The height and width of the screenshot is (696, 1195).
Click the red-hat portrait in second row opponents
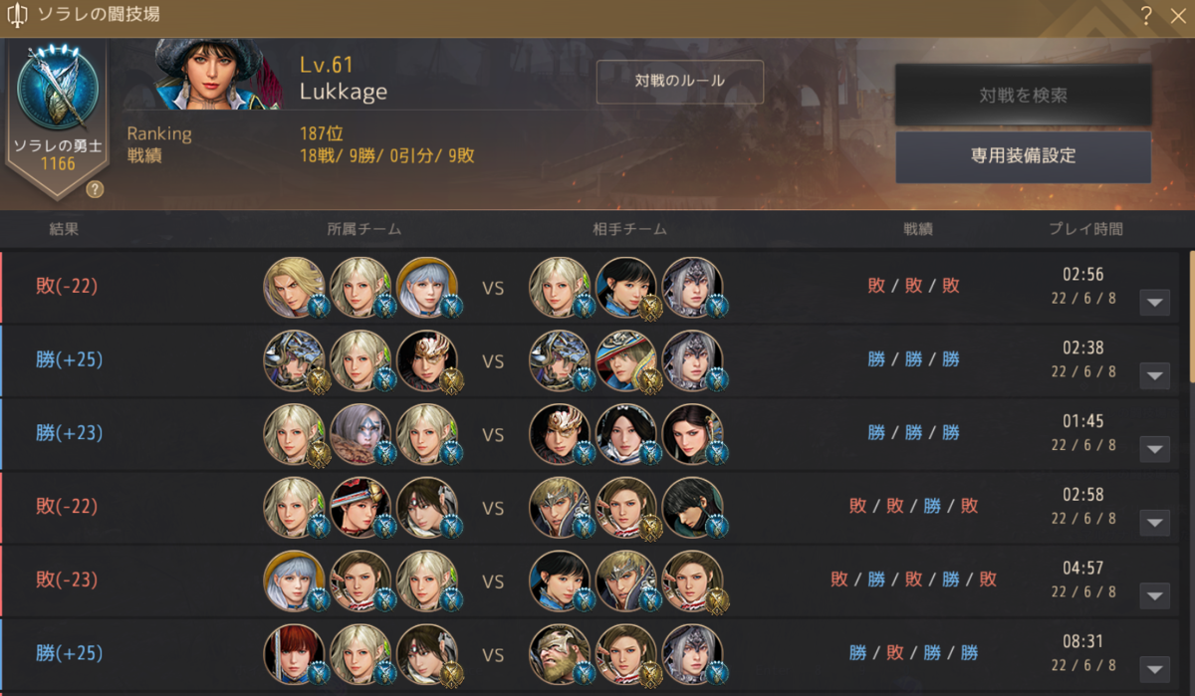click(626, 360)
